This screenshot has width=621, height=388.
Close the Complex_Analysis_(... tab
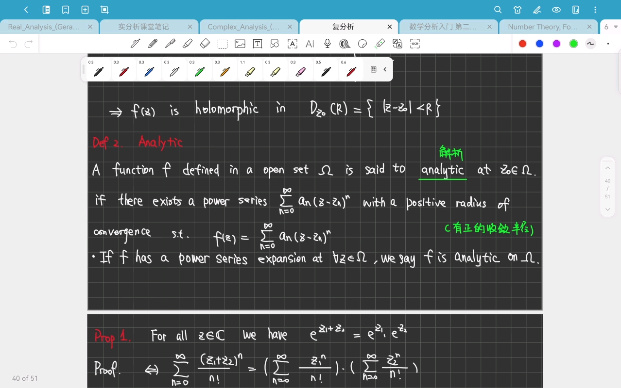click(290, 27)
